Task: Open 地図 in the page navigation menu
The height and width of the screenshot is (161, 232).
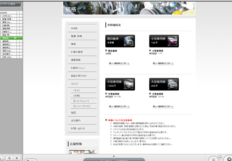Action: (x=82, y=113)
